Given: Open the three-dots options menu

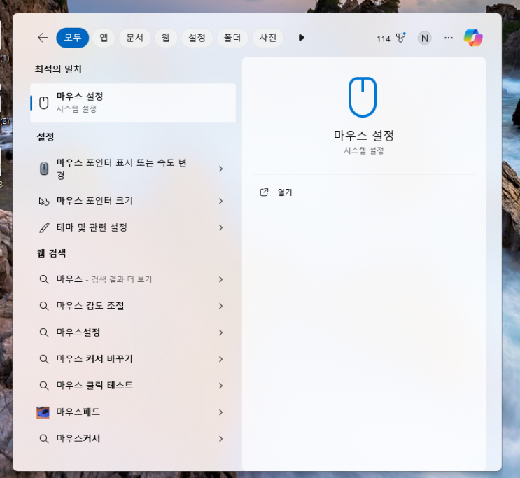Looking at the screenshot, I should [449, 38].
